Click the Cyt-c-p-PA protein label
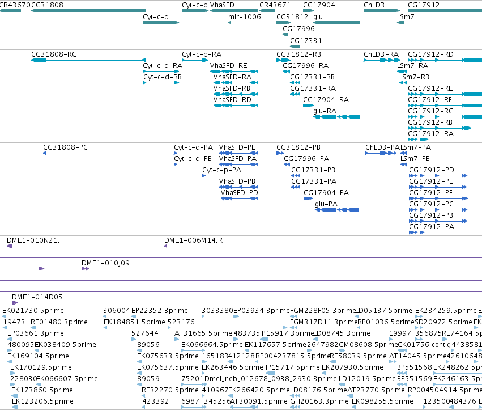The image size is (482, 410). tap(221, 170)
